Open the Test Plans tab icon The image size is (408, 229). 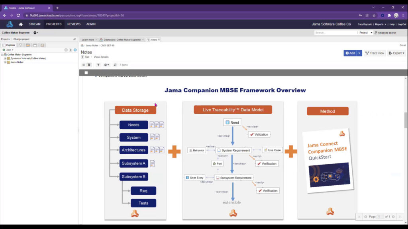42,45
